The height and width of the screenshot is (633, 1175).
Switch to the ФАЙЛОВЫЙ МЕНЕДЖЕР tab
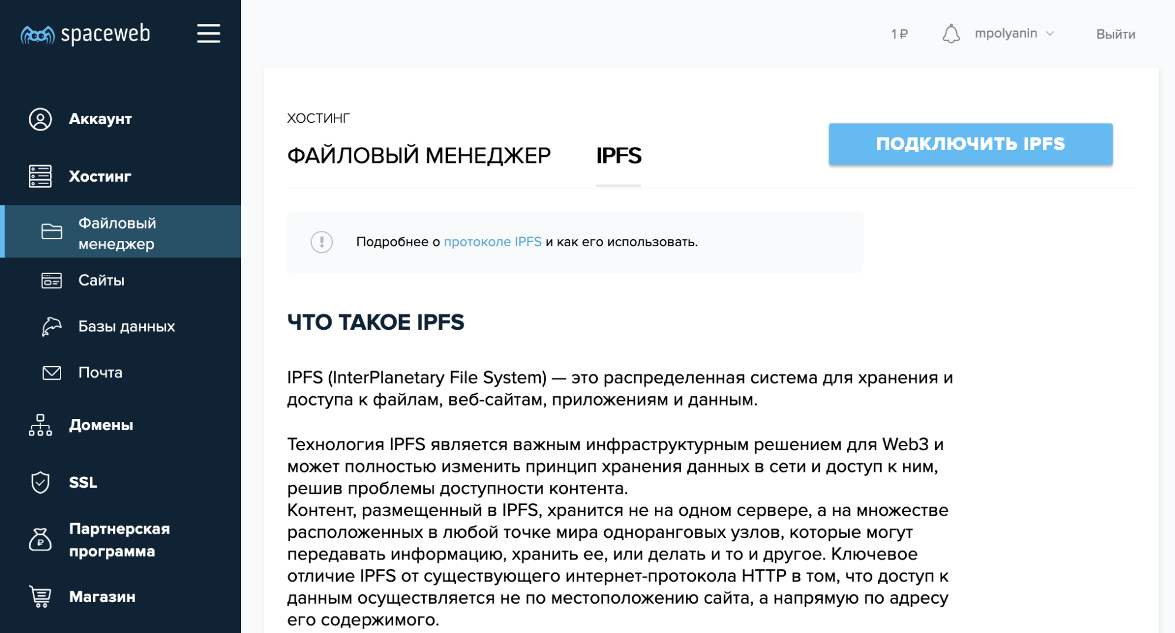pos(419,155)
